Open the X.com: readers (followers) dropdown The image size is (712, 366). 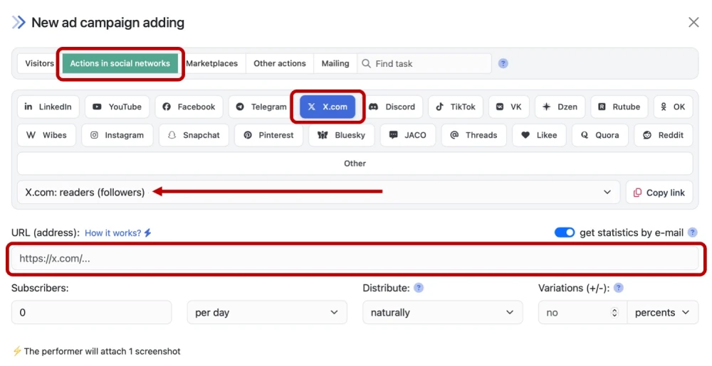coord(318,192)
